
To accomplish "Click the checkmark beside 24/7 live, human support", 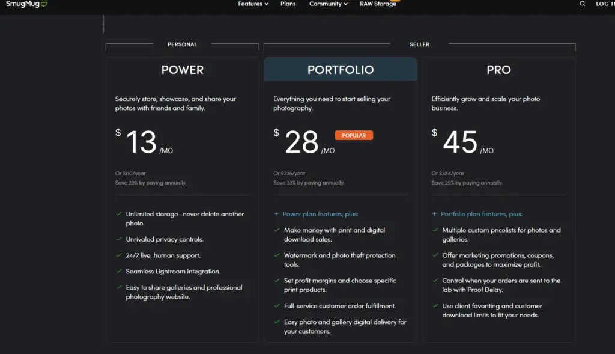I will click(119, 255).
